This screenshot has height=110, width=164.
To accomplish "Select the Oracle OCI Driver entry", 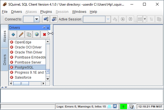I will pyautogui.click(x=27, y=47).
